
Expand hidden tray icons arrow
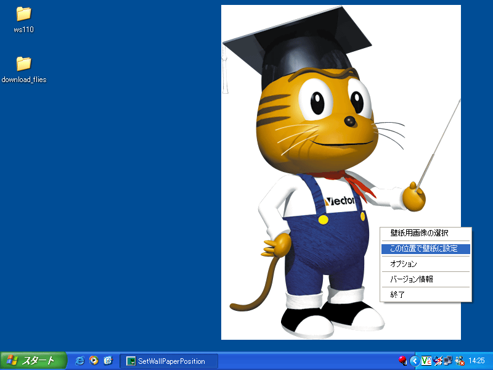[x=415, y=361]
